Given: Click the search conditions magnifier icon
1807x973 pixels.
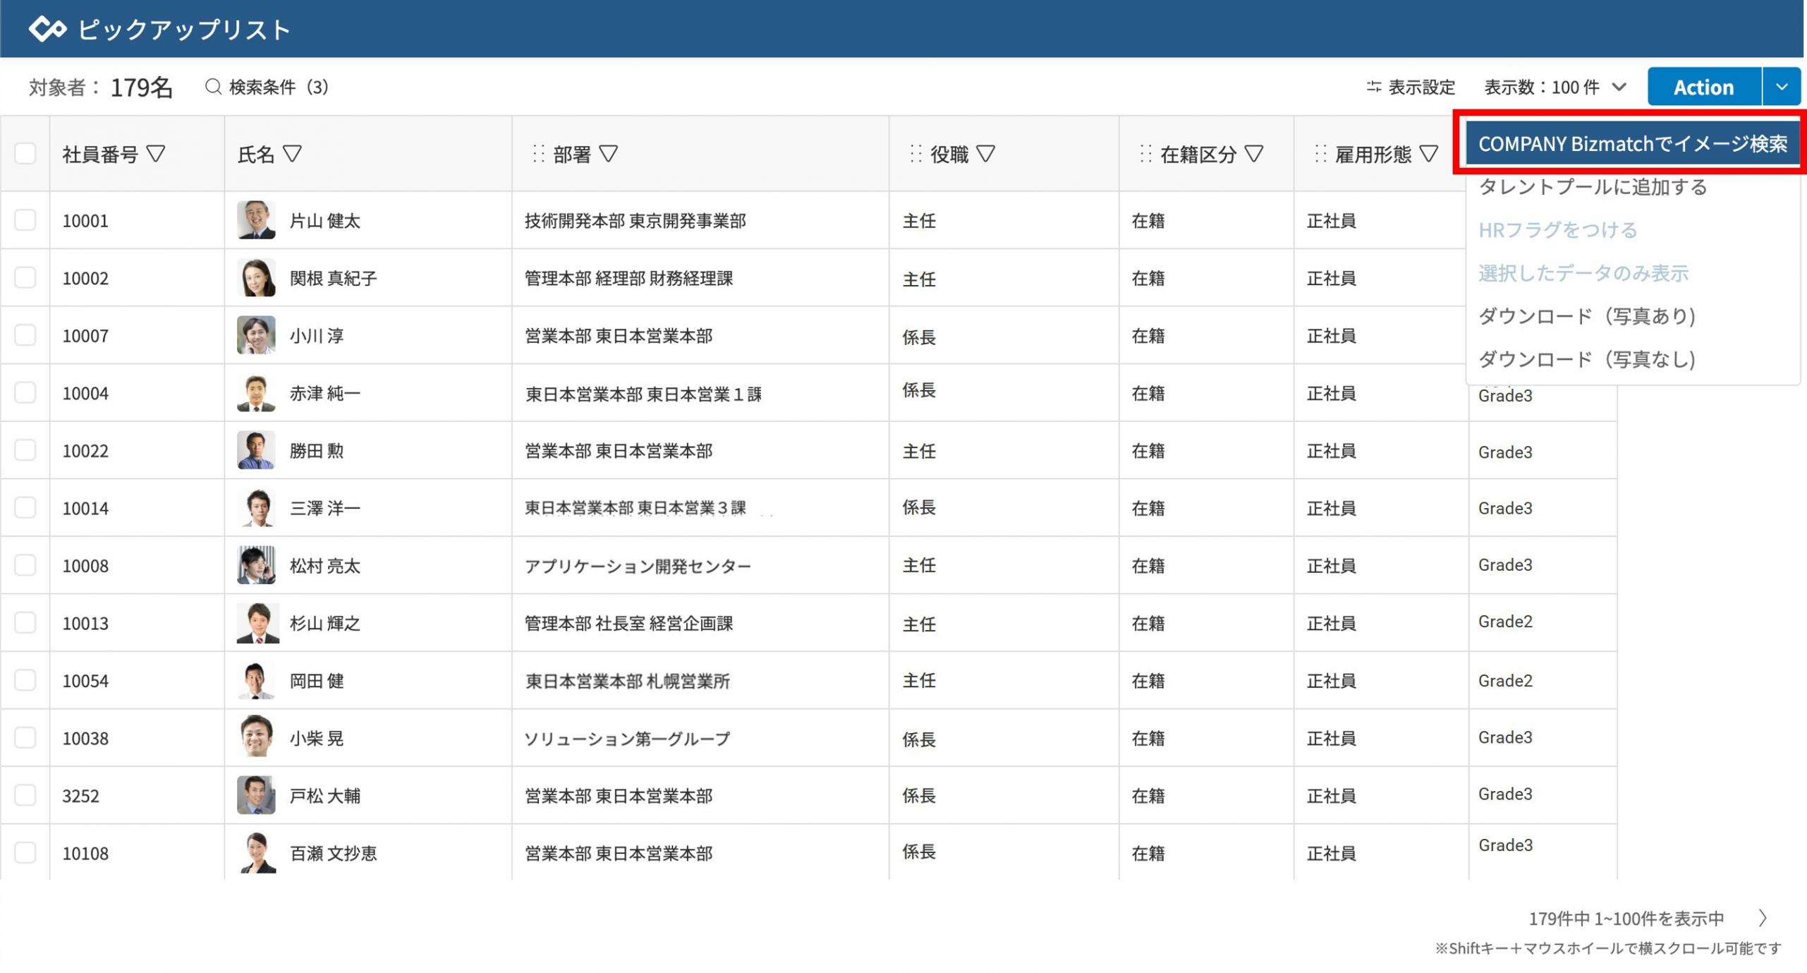Looking at the screenshot, I should [x=213, y=87].
